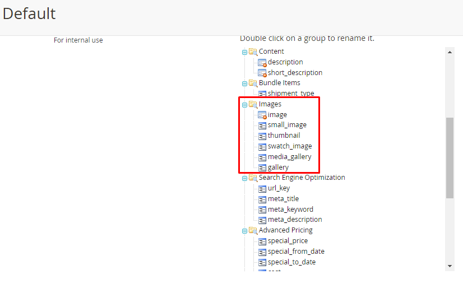
Task: Click the meta_title attribute icon
Action: point(262,200)
